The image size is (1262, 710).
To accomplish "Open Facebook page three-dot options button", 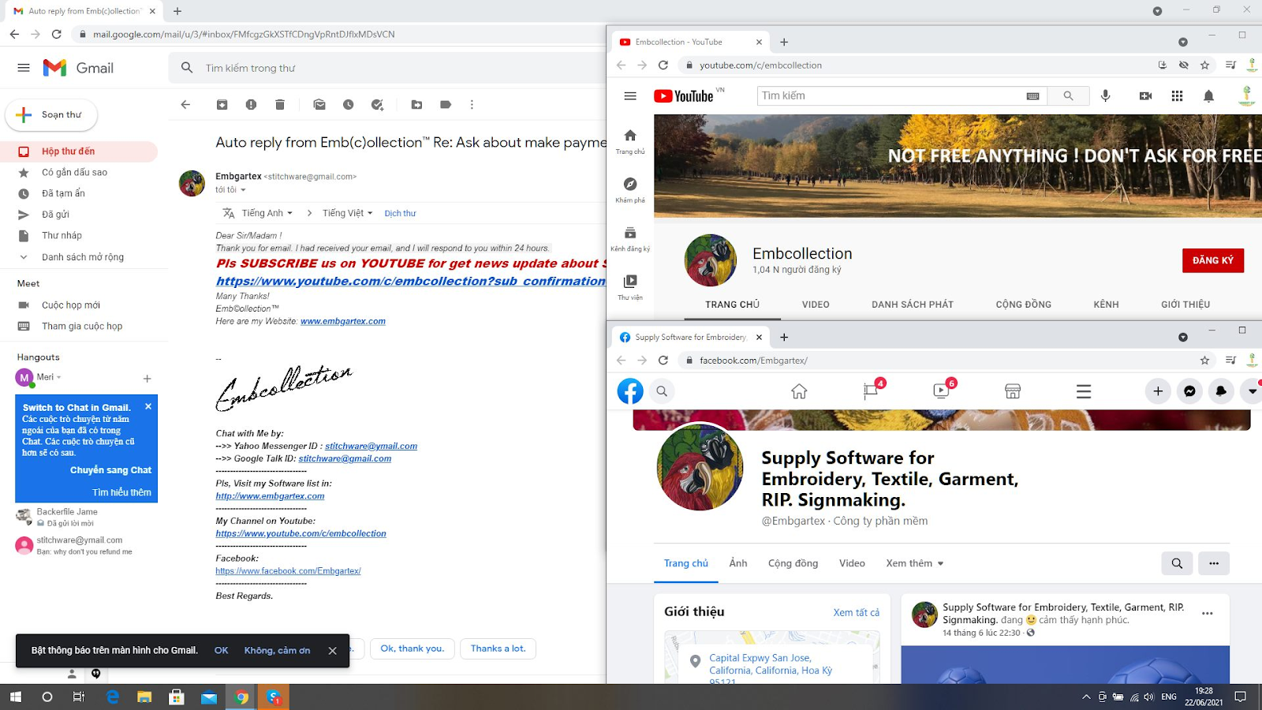I will click(x=1214, y=563).
